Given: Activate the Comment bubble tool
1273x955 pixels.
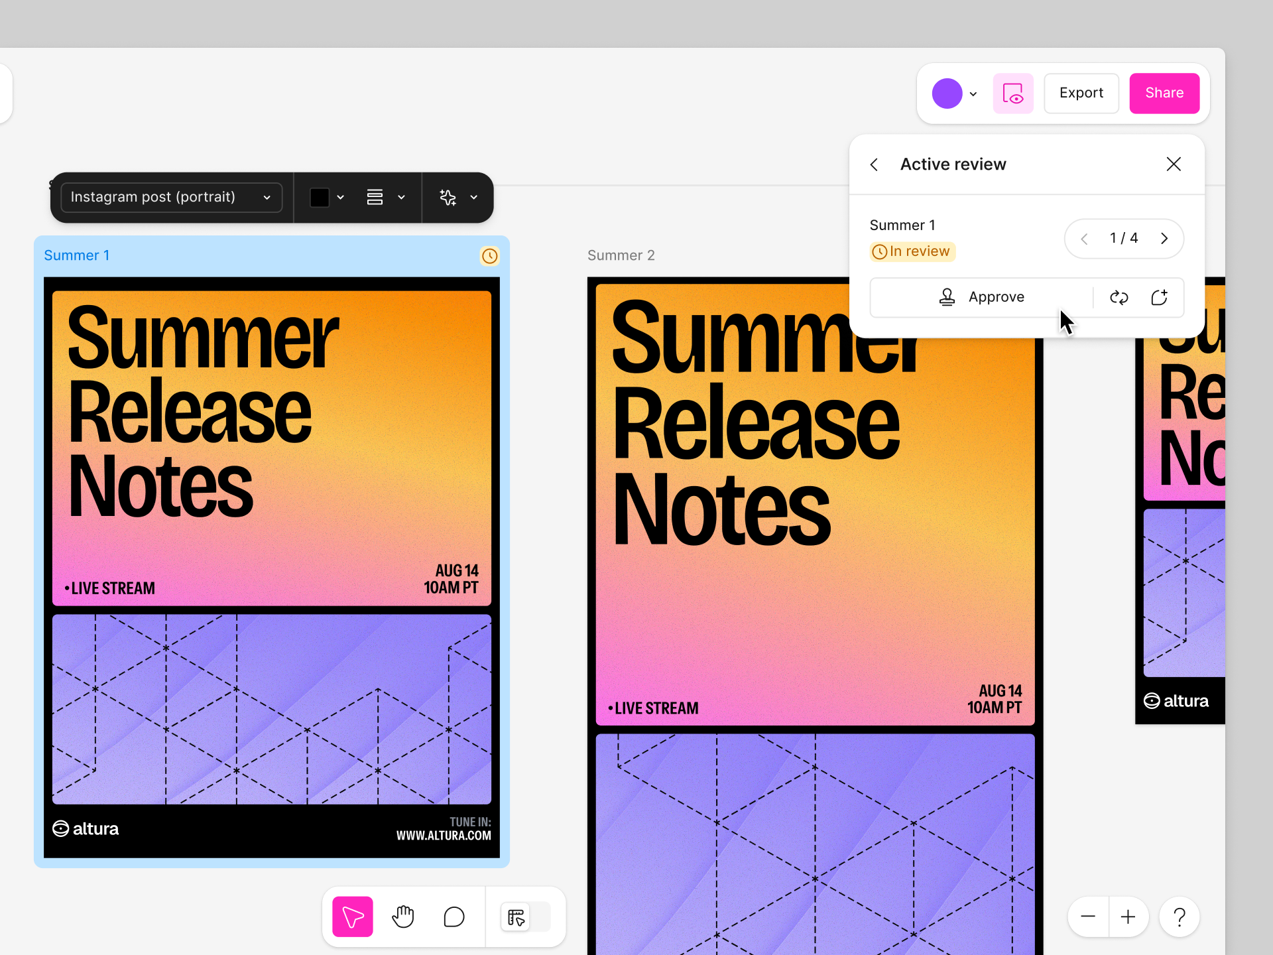Looking at the screenshot, I should (454, 917).
